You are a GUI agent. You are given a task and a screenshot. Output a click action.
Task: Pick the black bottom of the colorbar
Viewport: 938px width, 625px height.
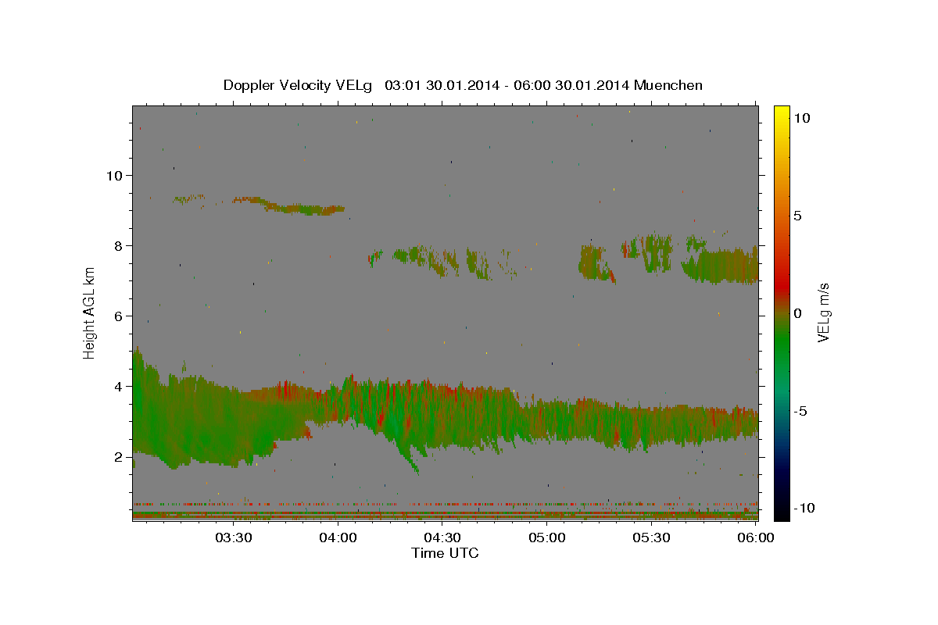pos(782,513)
